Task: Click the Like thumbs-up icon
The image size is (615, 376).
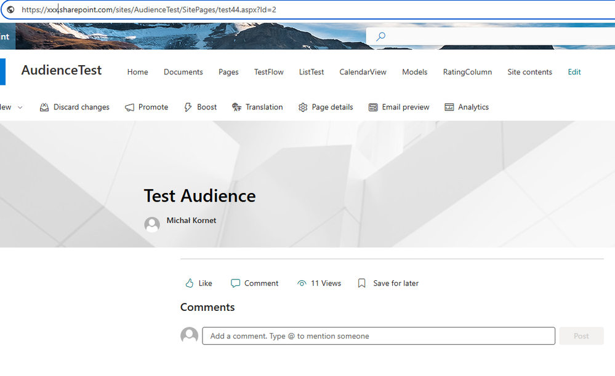Action: click(190, 283)
